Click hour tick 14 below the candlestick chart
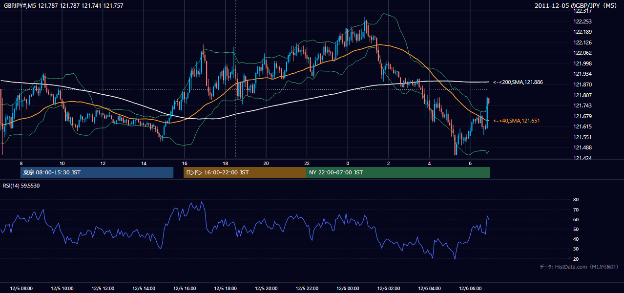 pos(144,163)
